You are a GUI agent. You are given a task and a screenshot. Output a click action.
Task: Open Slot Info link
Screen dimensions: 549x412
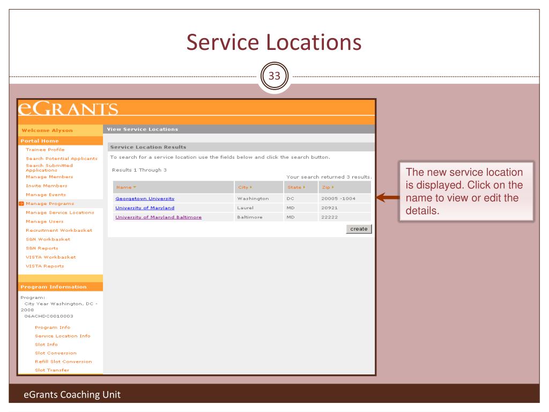[x=46, y=345]
